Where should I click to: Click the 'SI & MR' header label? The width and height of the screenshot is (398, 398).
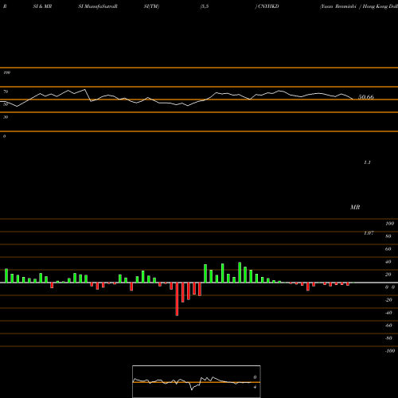[x=42, y=6]
